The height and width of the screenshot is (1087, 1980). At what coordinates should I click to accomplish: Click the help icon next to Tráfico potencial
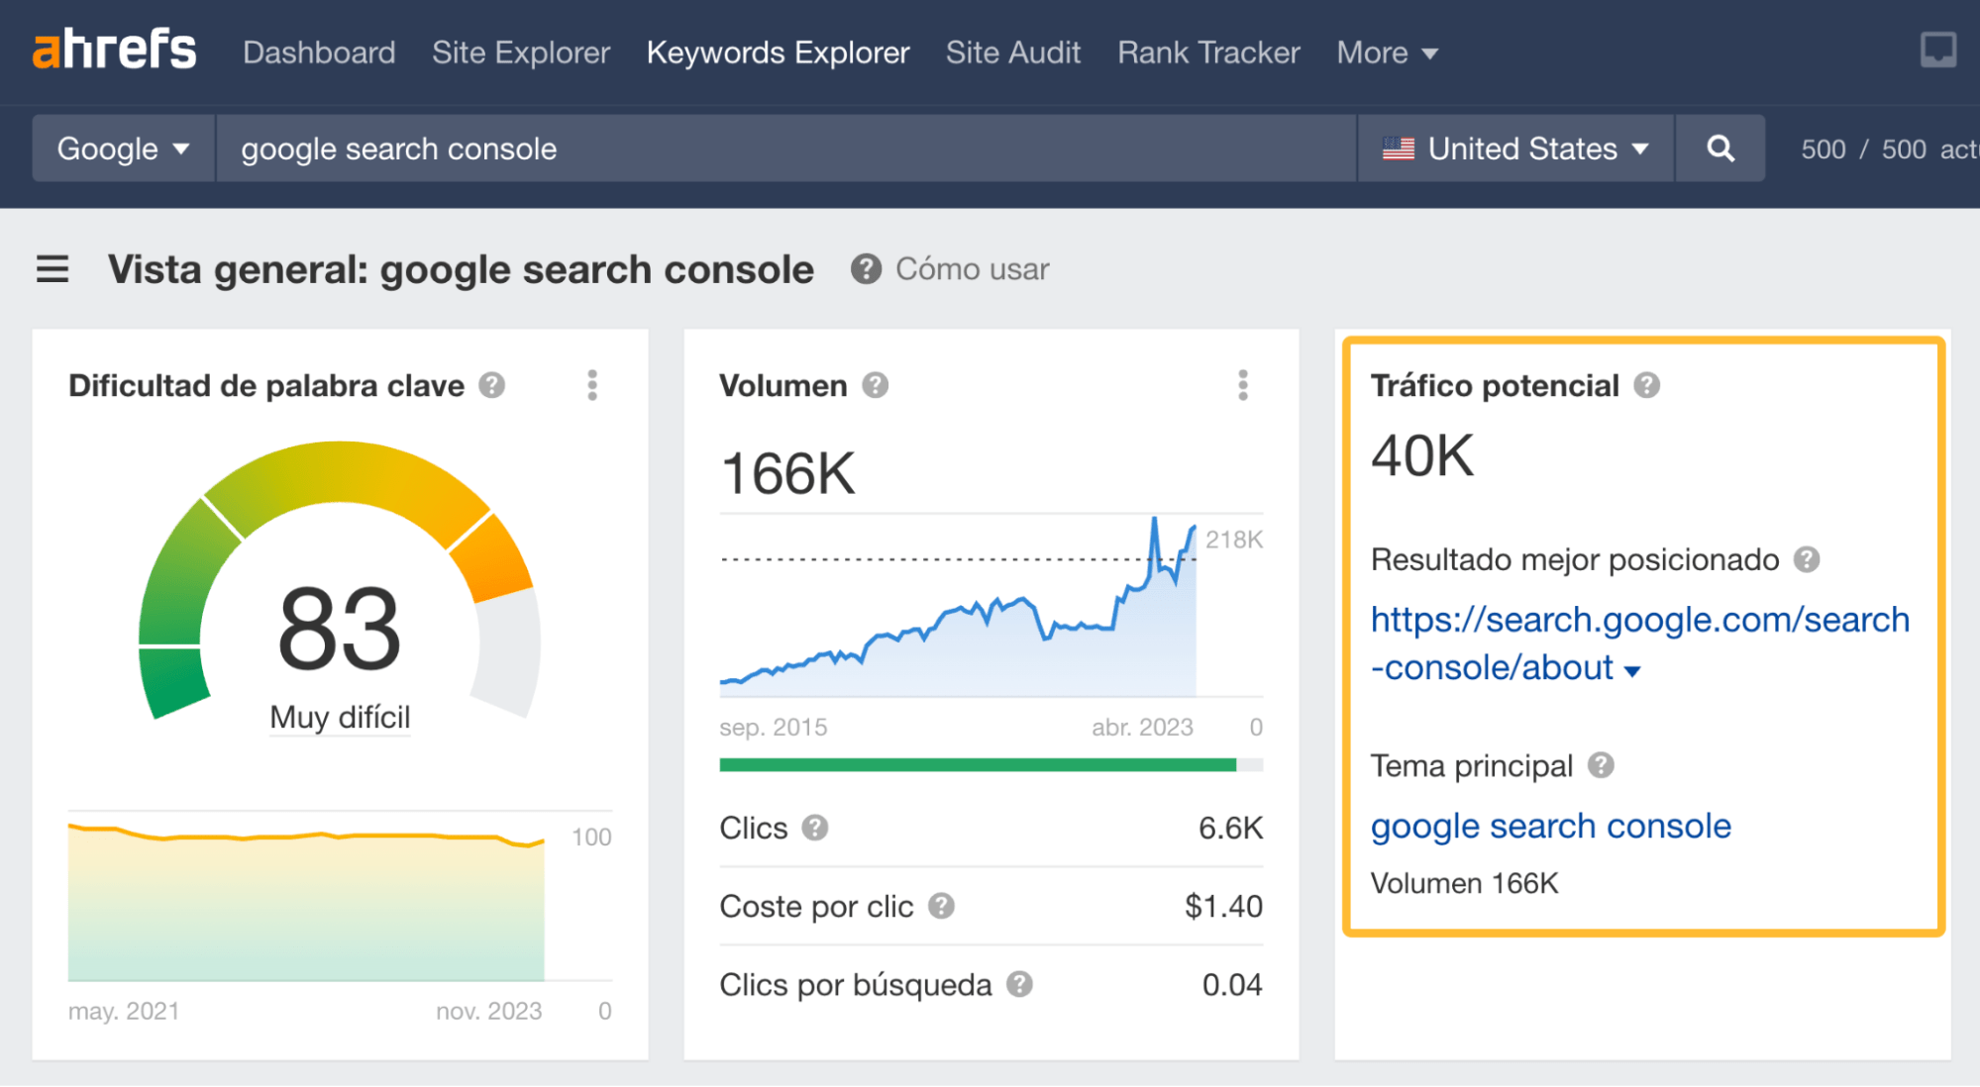tap(1646, 385)
